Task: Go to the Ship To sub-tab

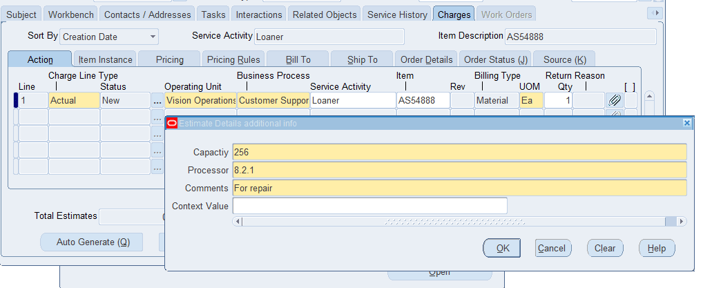Action: click(363, 59)
